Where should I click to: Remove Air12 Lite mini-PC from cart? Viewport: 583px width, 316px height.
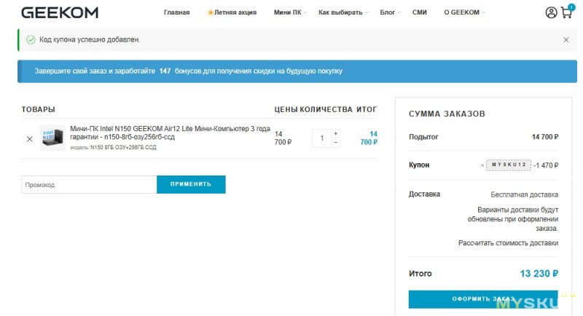30,139
